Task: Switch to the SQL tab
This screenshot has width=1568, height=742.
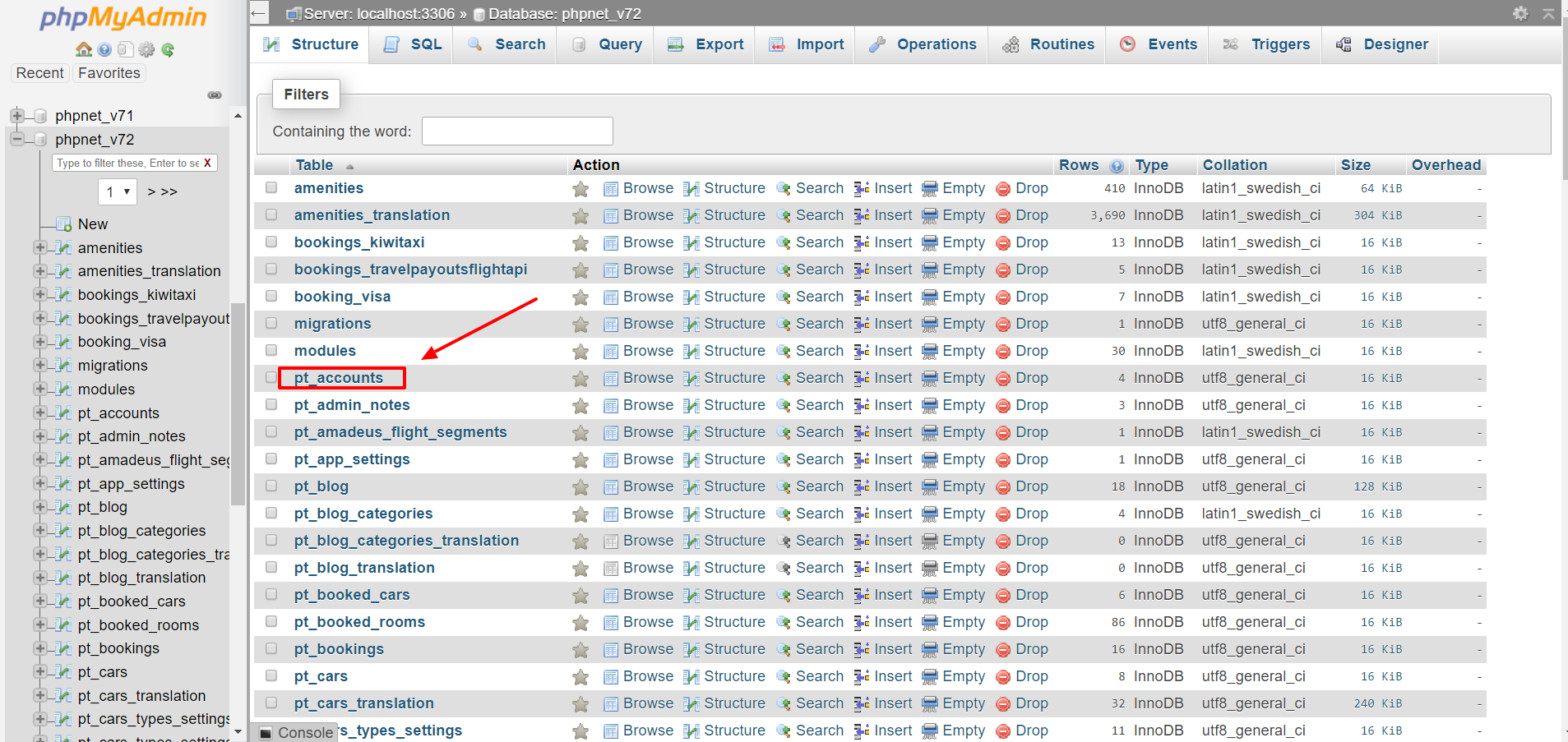Action: [413, 44]
